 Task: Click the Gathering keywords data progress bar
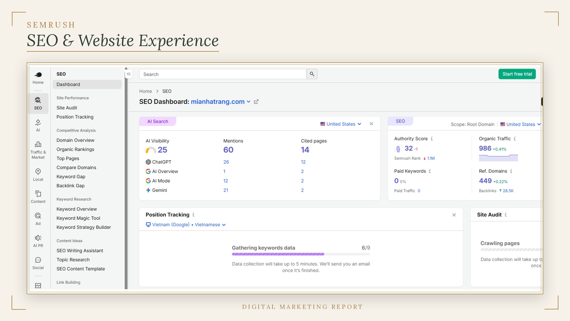301,254
